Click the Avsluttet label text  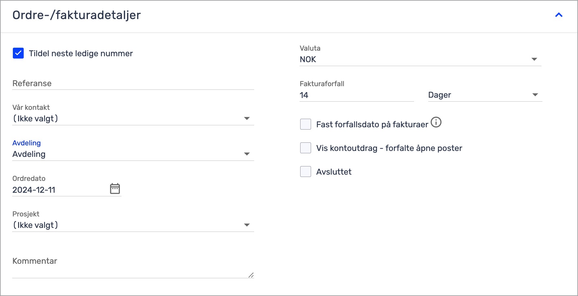click(334, 172)
